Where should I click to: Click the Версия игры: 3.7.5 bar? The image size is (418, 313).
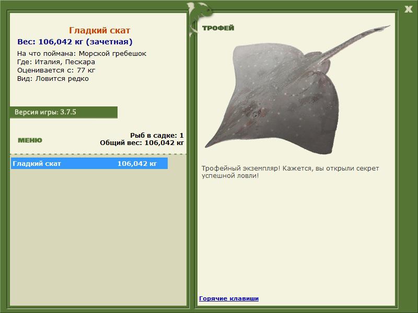click(63, 112)
